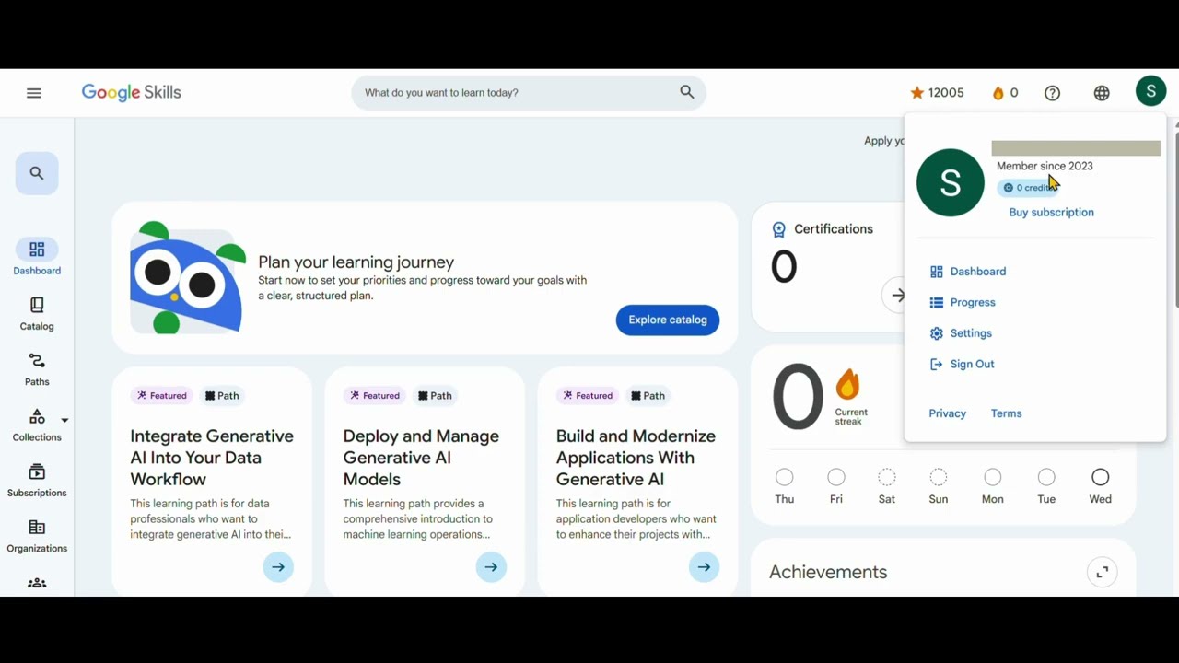
Task: Click the Thu streak circle
Action: (x=785, y=477)
